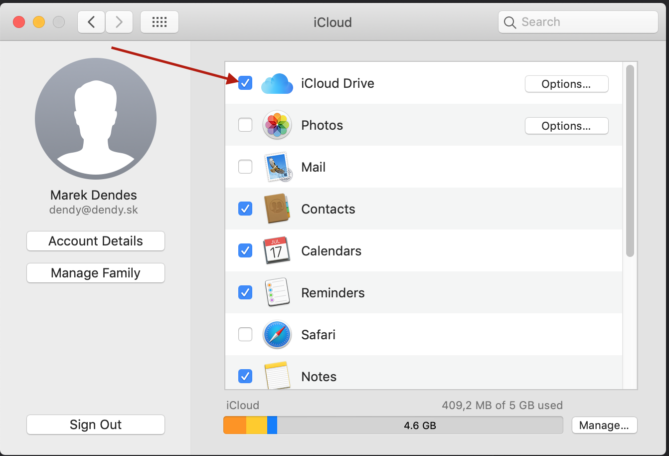Click the Notes label
The height and width of the screenshot is (456, 669).
(x=319, y=377)
